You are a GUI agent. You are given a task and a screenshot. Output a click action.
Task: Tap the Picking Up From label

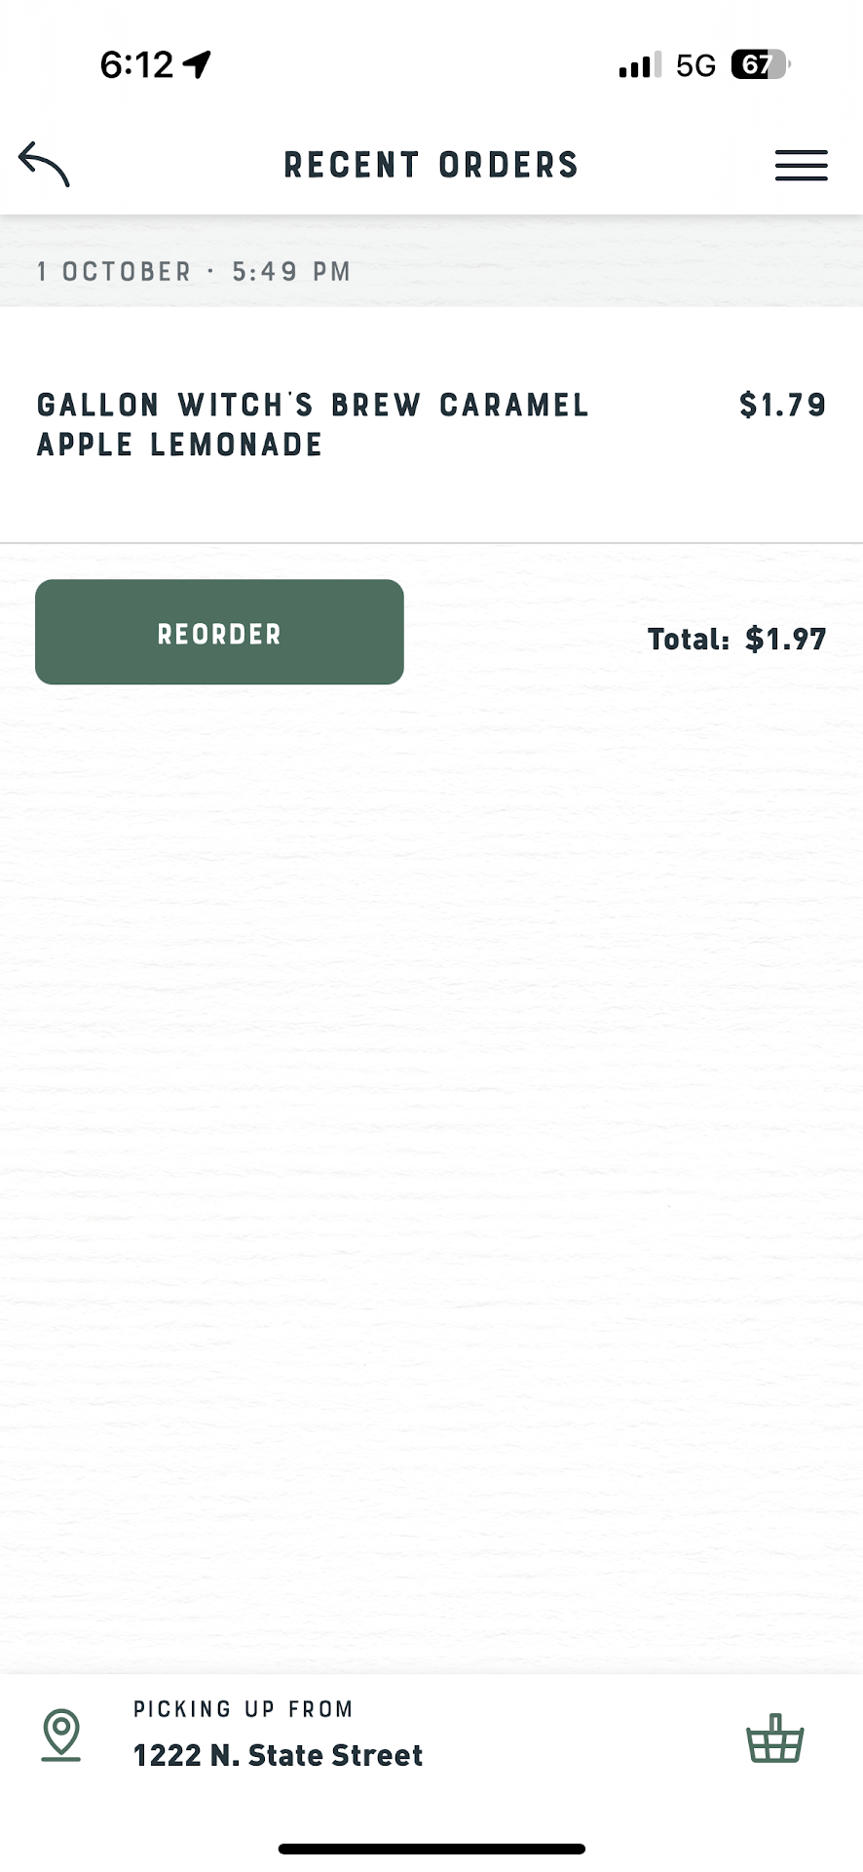[x=243, y=1709]
